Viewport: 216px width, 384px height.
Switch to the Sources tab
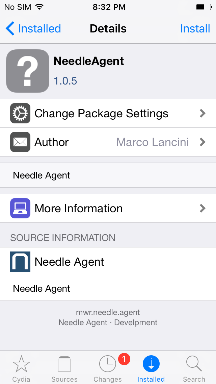64,364
